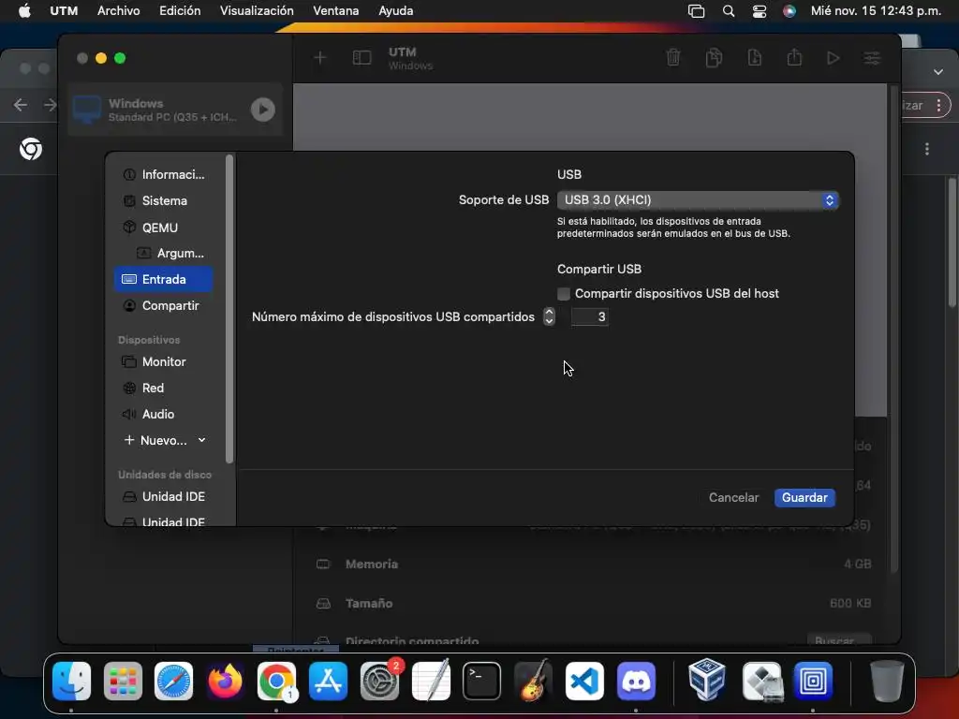
Task: Open App Store from the dock
Action: coord(329,682)
